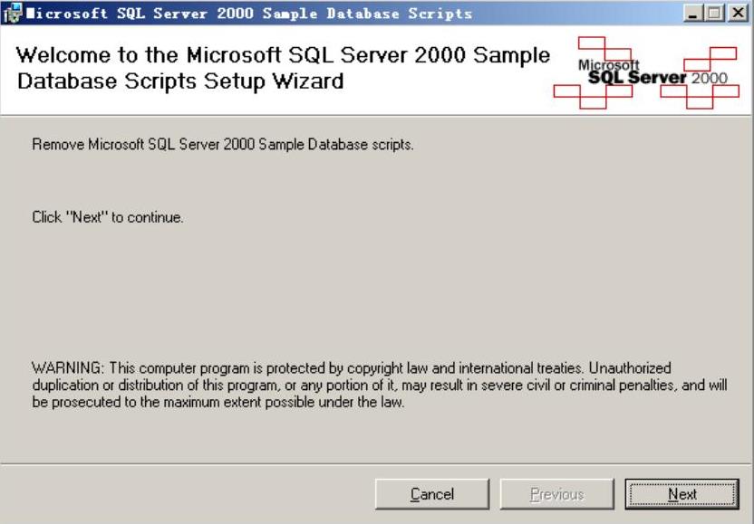This screenshot has width=754, height=524.
Task: Minimize the Sample Database Scripts window
Action: 694,14
